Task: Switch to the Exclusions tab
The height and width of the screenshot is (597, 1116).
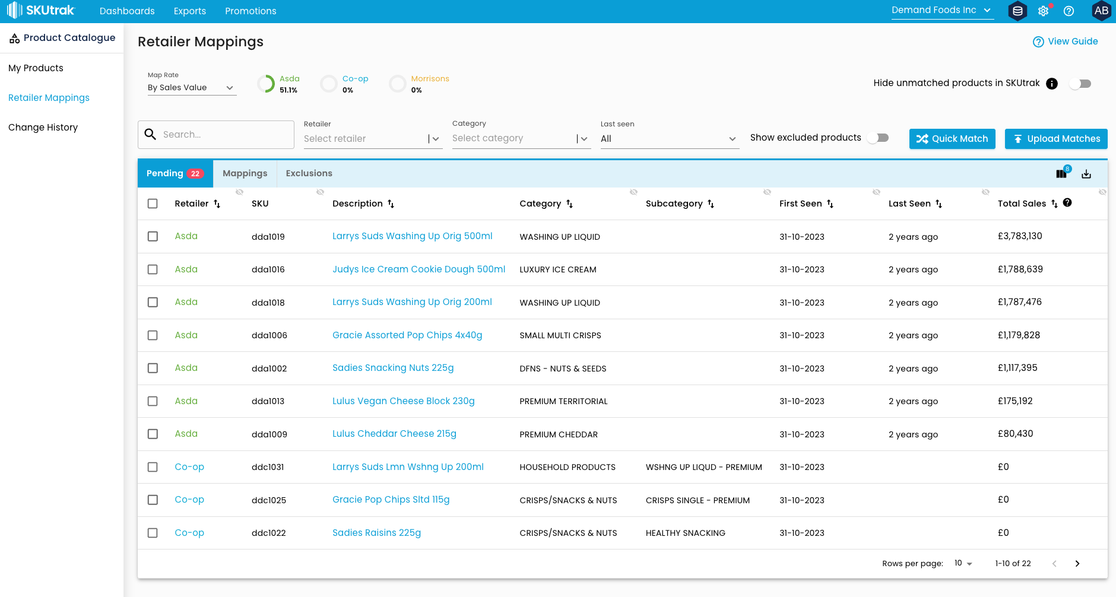Action: (x=309, y=173)
